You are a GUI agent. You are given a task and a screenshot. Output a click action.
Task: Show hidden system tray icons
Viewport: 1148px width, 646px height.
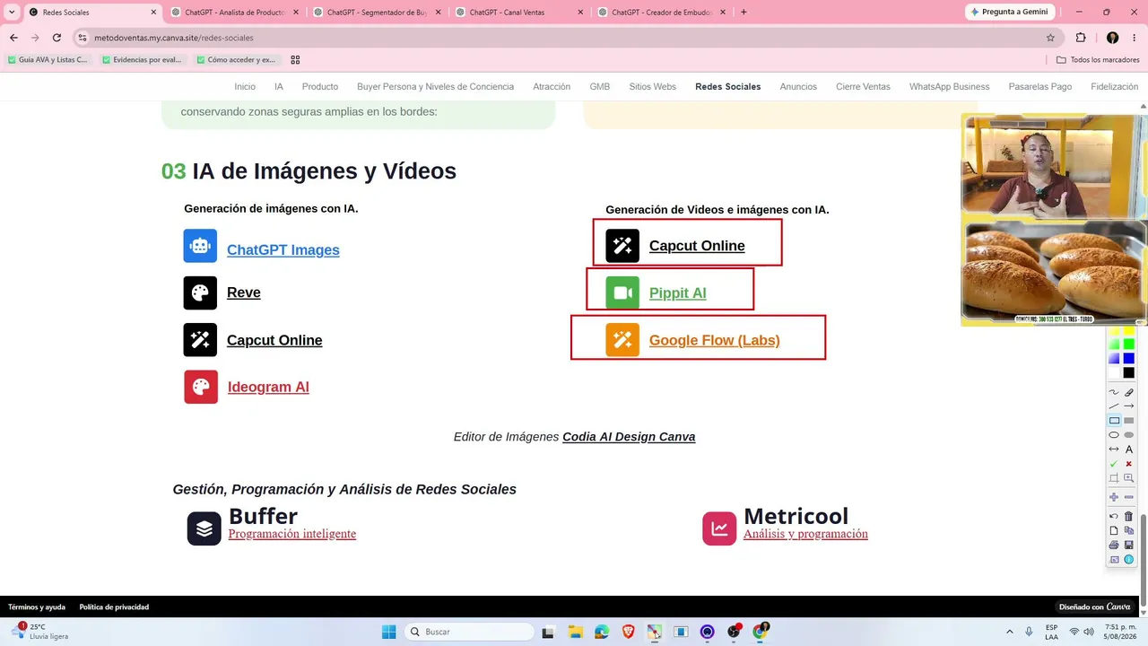tap(1010, 632)
